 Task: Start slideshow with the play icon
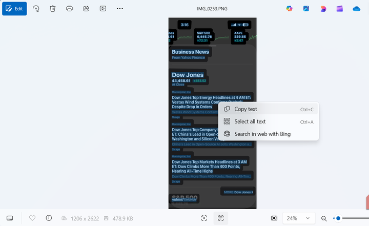103,9
